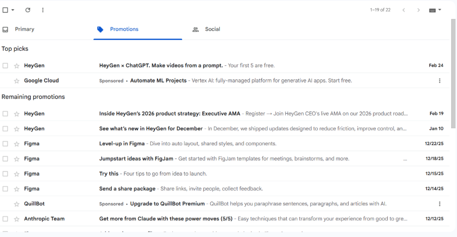This screenshot has height=237, width=457.
Task: Open the More options three-dot menu
Action: coord(43,10)
